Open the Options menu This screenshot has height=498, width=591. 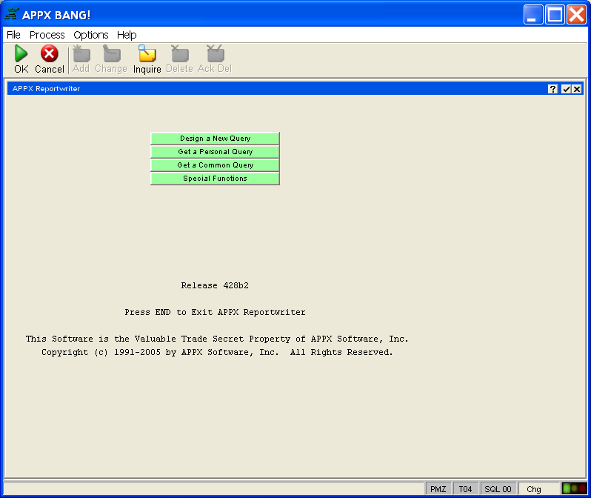pos(91,35)
